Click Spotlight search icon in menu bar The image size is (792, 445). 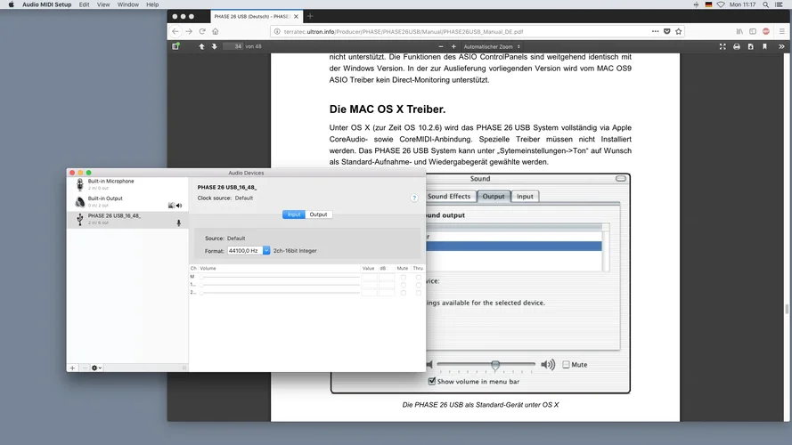click(x=766, y=4)
